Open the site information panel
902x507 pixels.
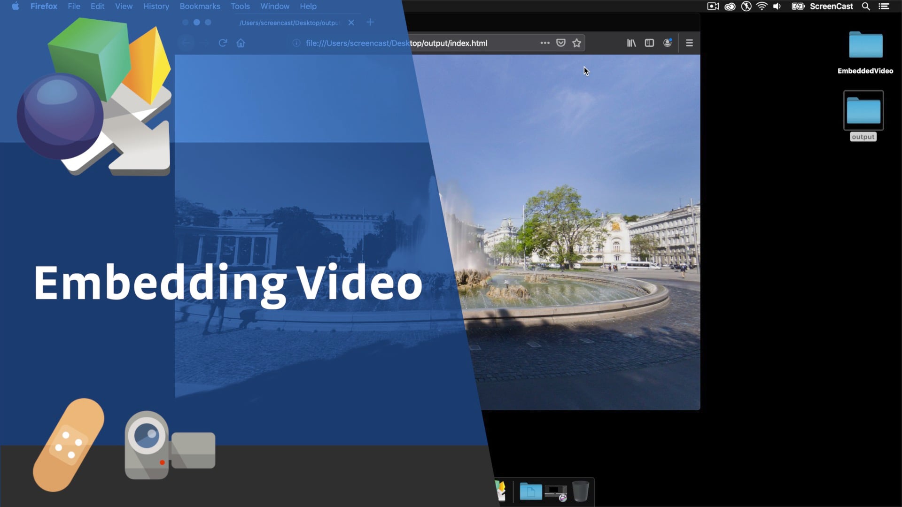296,43
